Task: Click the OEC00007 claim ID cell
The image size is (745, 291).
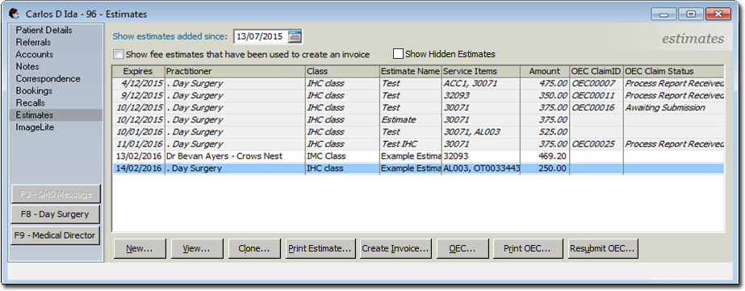Action: [x=596, y=84]
